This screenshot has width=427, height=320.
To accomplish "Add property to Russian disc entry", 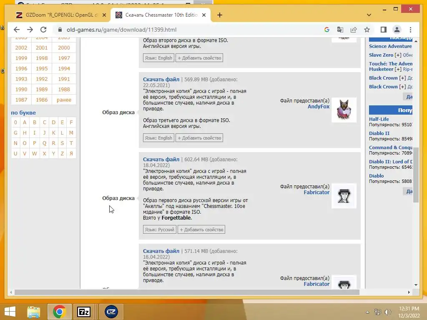I will tap(201, 230).
